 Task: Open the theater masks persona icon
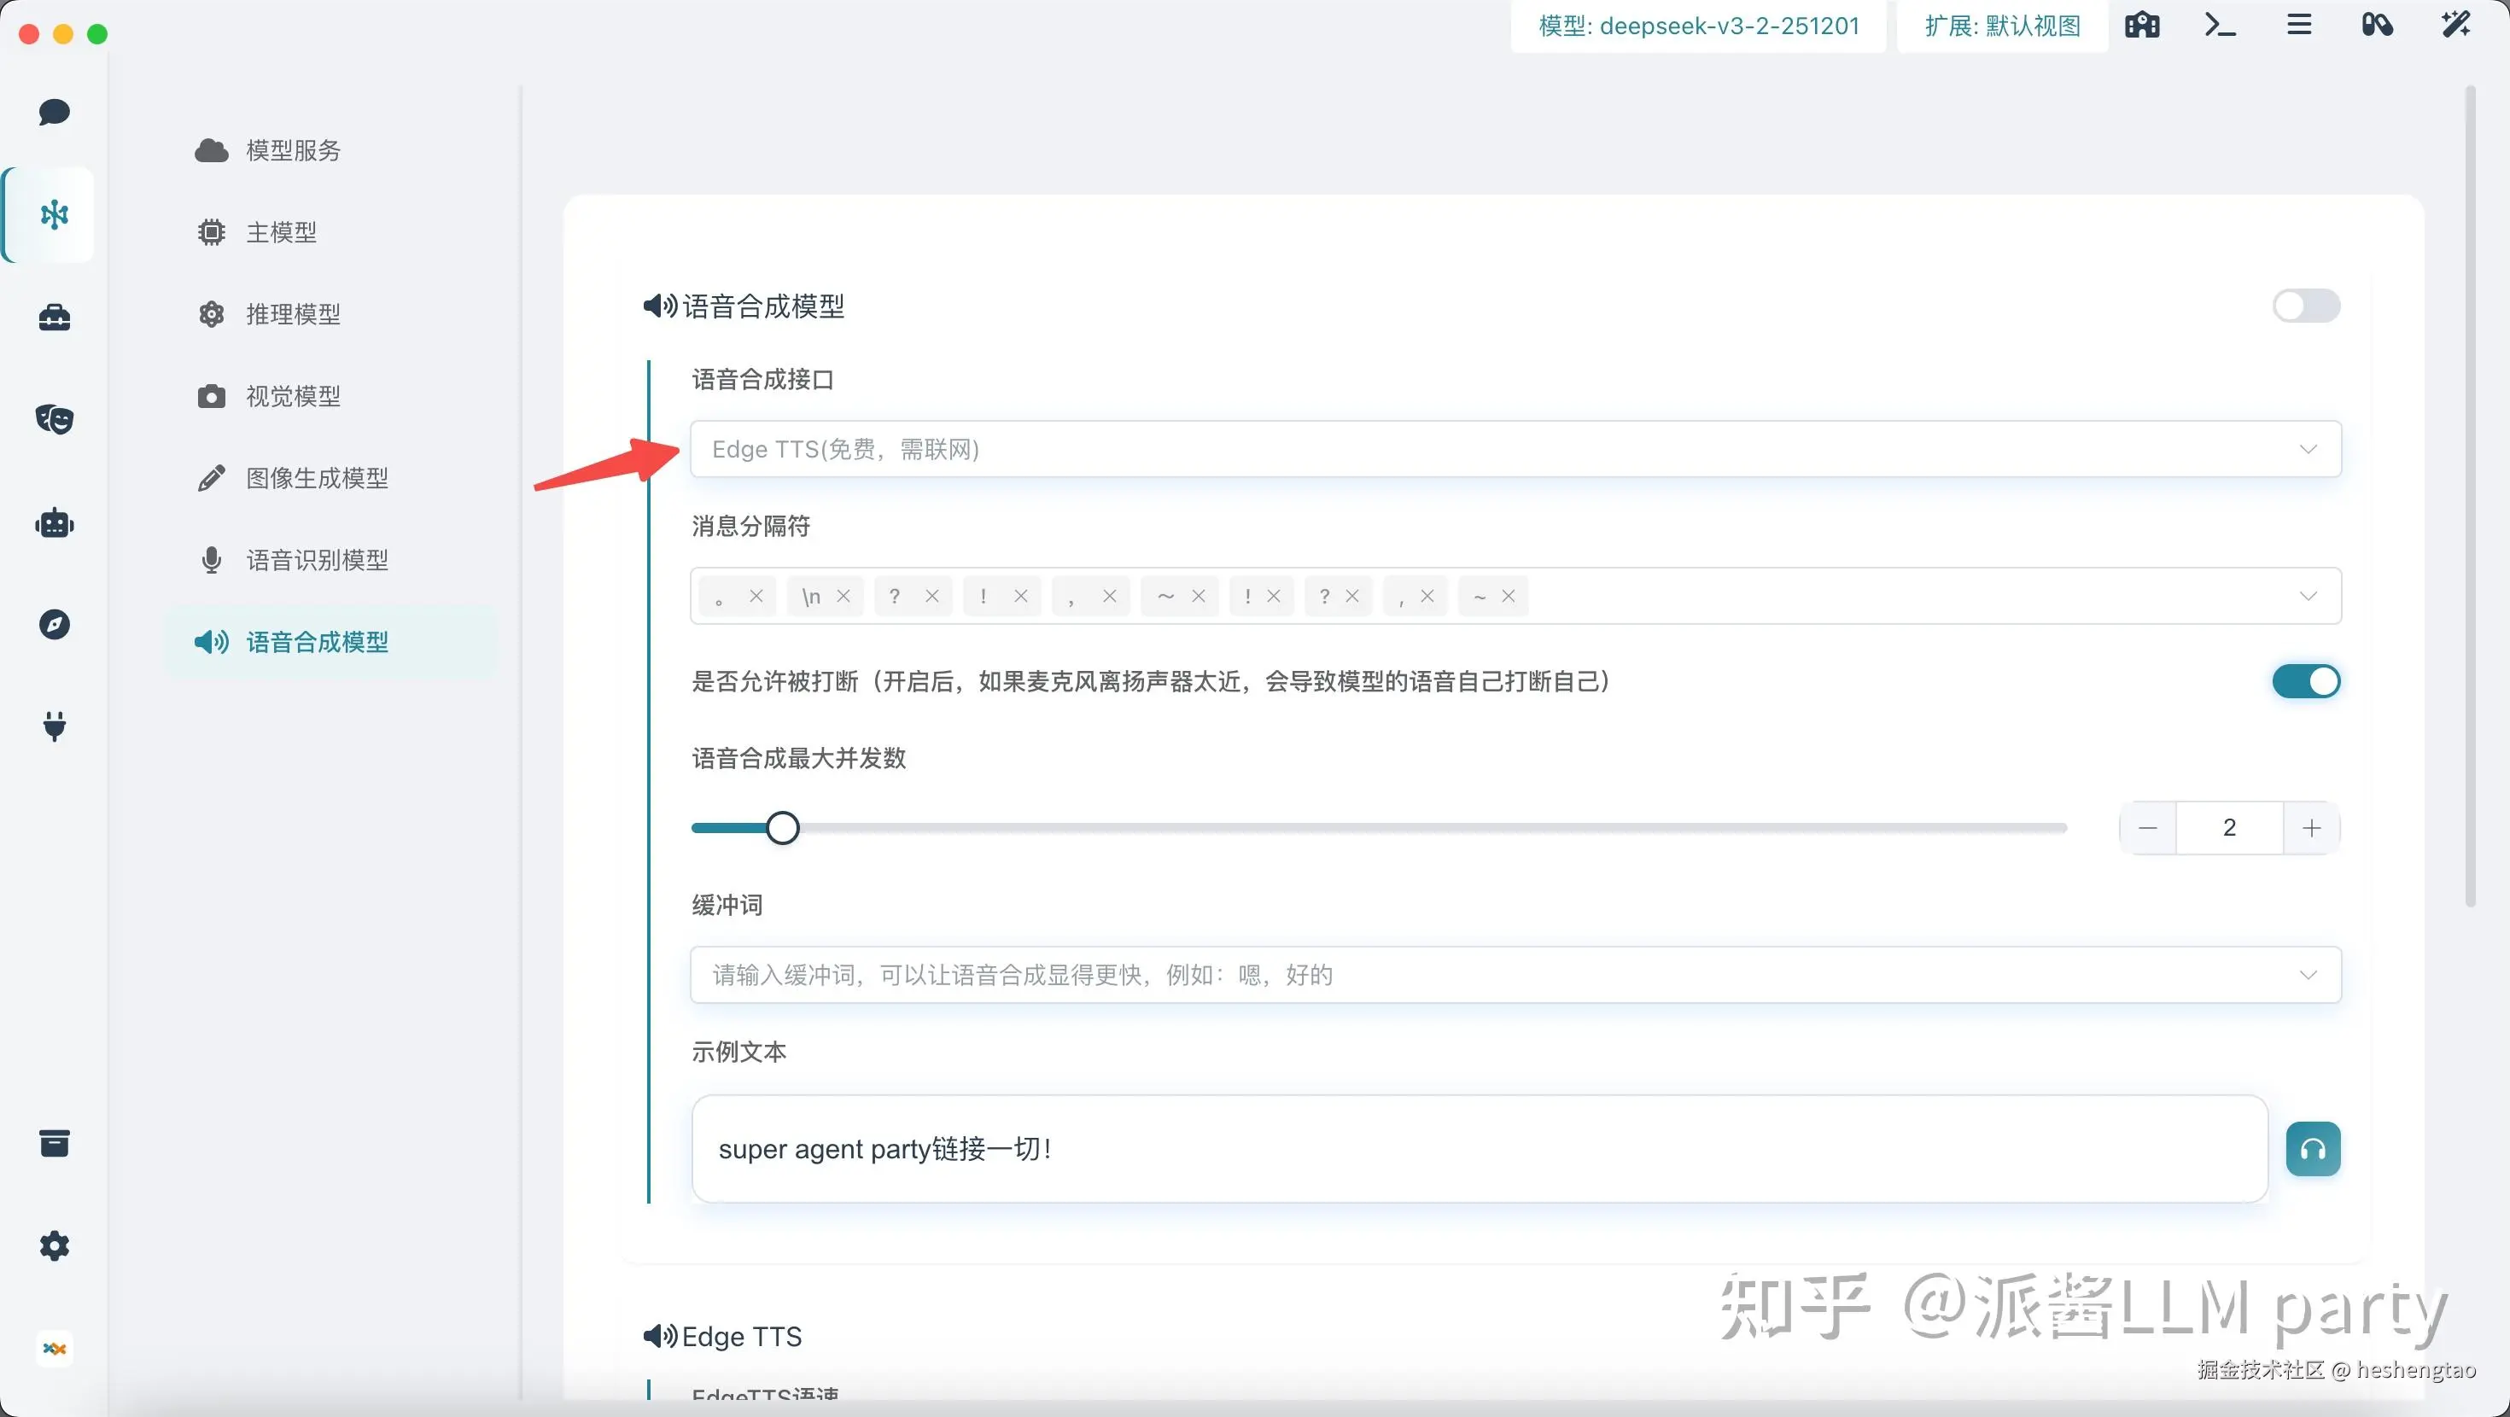[55, 419]
